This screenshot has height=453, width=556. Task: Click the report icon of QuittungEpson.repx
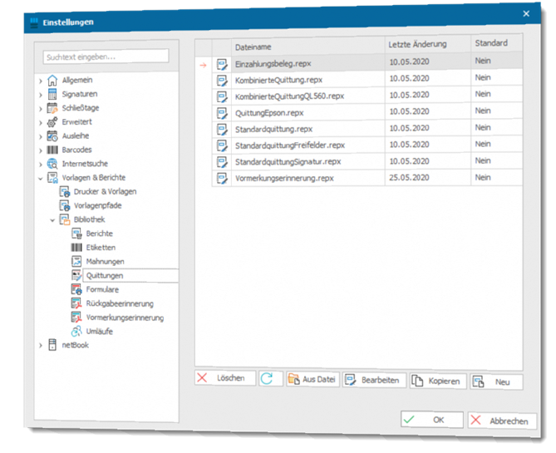[222, 113]
